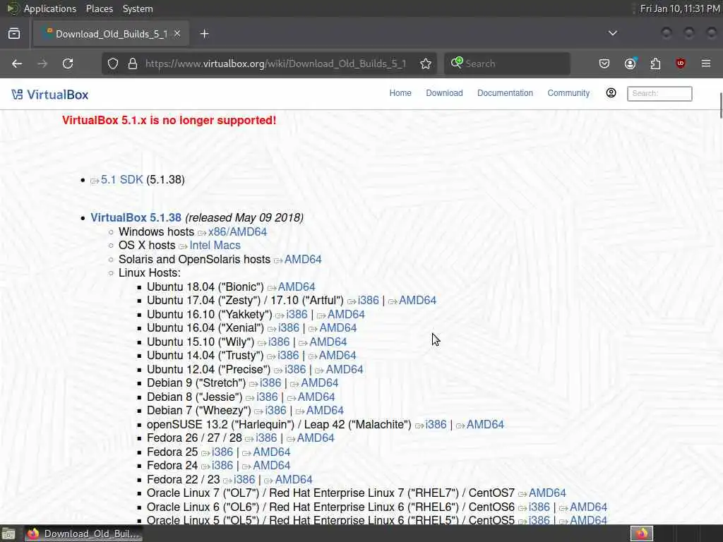Download Ubuntu 12.04 Precise i386
723x542 pixels.
click(x=295, y=370)
